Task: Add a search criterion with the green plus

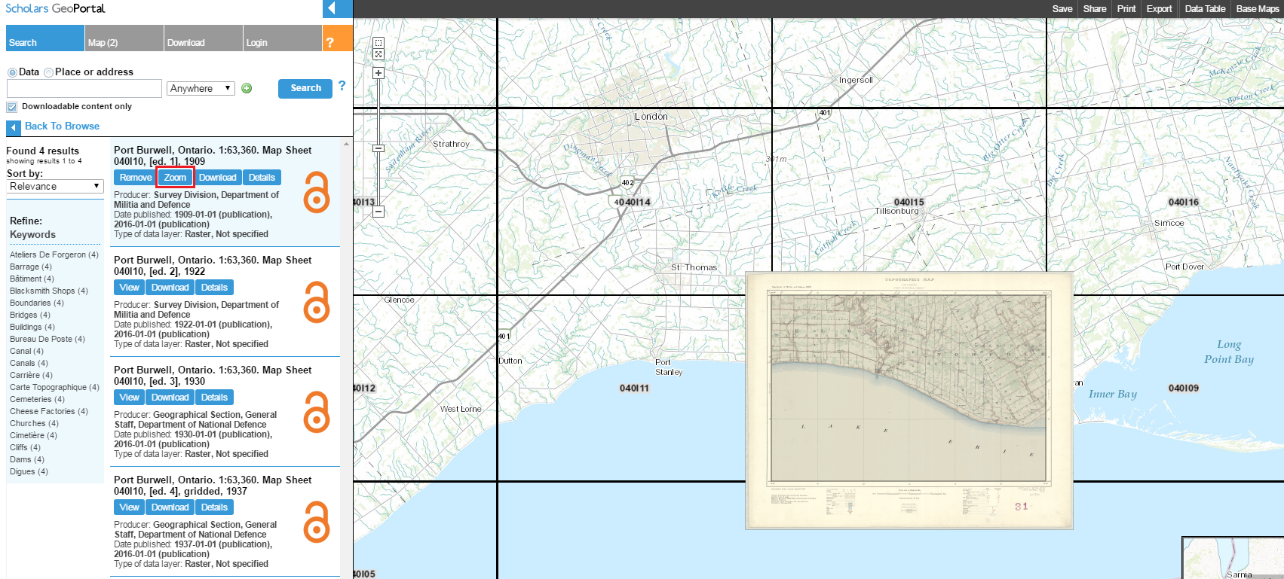Action: (x=247, y=89)
